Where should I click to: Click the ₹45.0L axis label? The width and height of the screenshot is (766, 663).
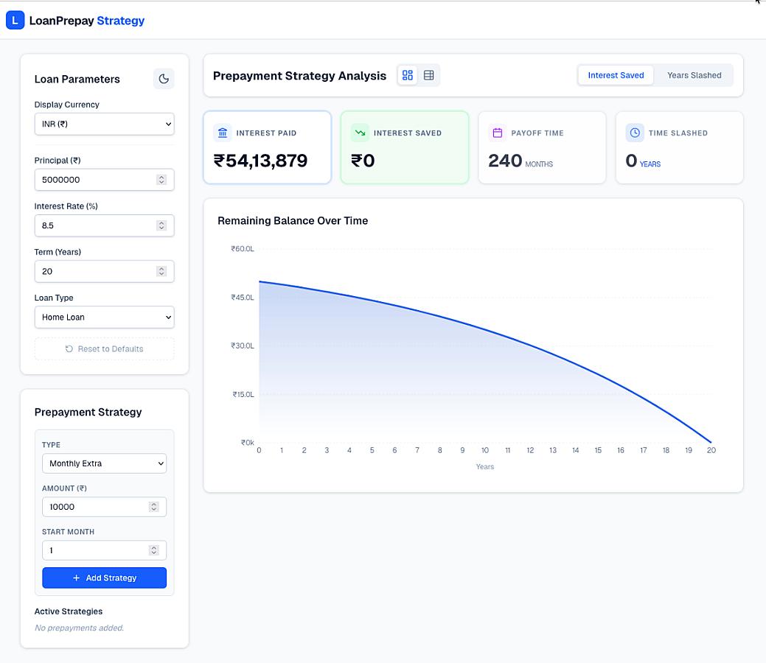243,298
